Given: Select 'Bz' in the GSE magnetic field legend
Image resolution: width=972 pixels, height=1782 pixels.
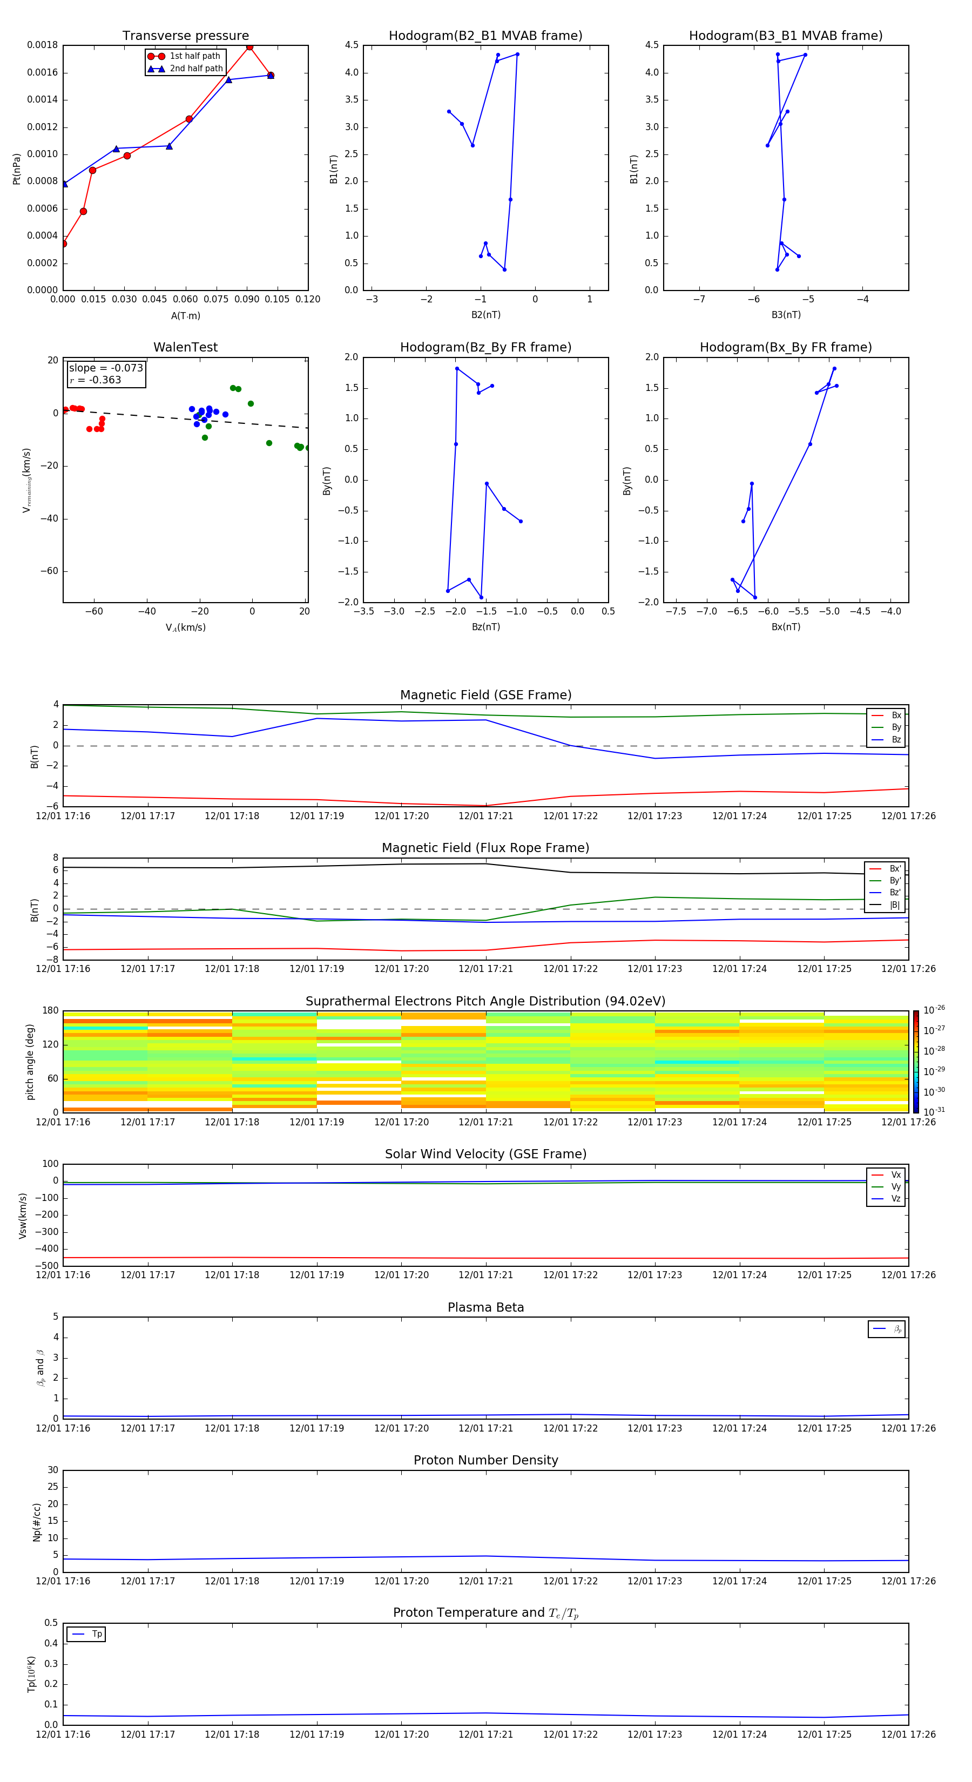Looking at the screenshot, I should click(886, 739).
